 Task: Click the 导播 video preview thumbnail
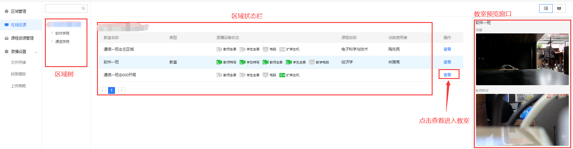click(522, 59)
